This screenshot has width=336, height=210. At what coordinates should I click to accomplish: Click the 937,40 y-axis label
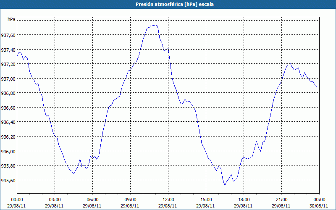(x=8, y=50)
